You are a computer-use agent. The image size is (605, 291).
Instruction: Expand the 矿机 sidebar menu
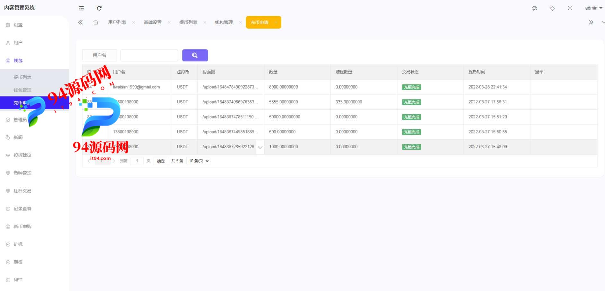point(35,244)
